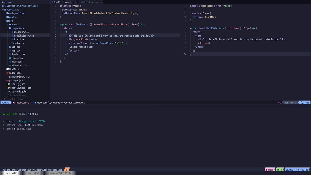Click the 'press h to show help' line
Screen dimensions: 311x175
click(19, 129)
